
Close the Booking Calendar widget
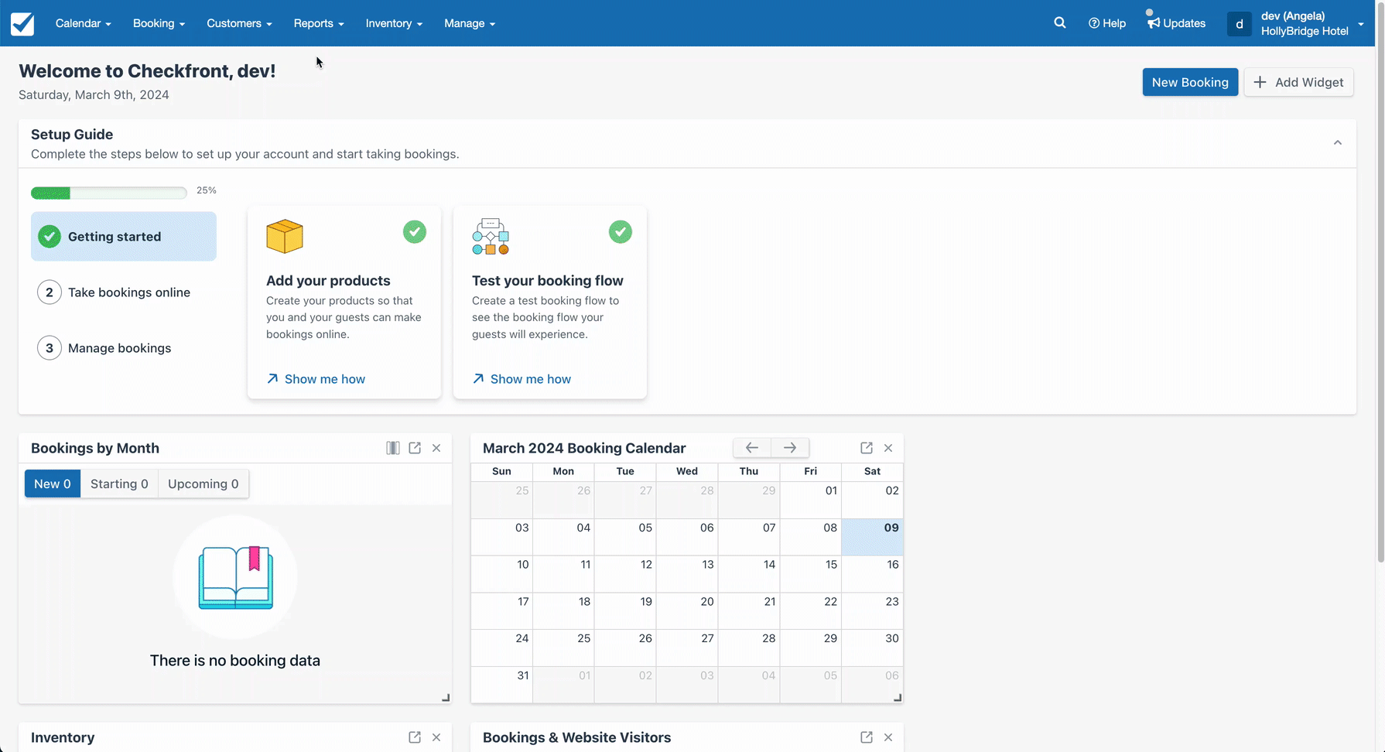[888, 448]
